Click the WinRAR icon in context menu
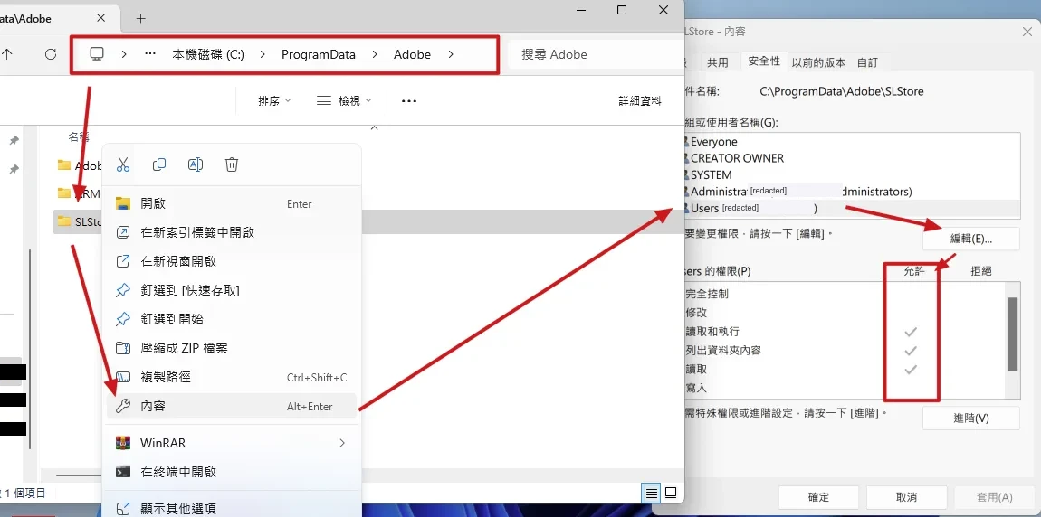 123,443
